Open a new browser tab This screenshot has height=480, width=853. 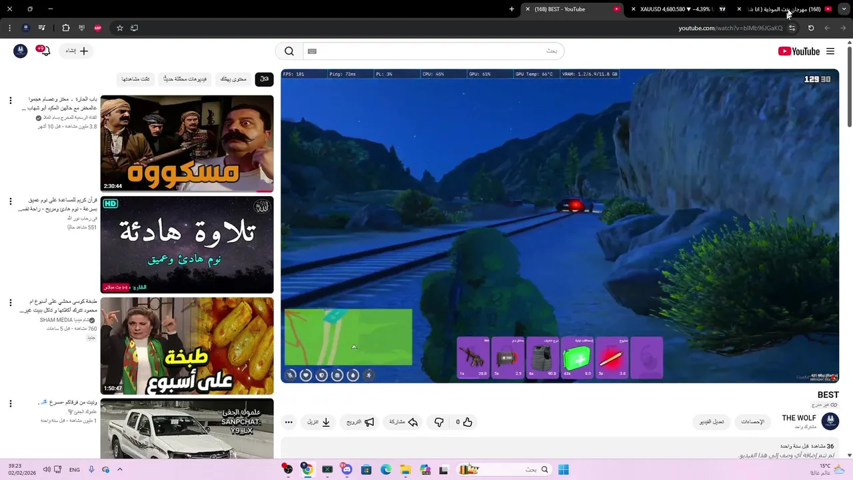pos(512,9)
